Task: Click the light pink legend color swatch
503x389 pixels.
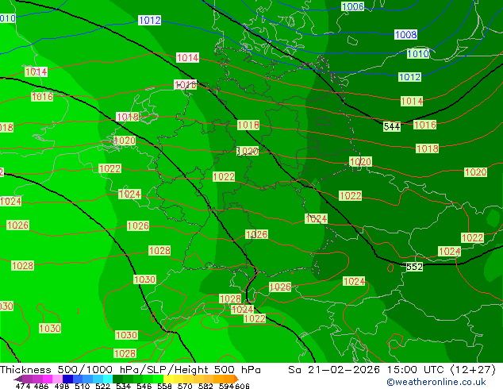Action: pos(57,379)
